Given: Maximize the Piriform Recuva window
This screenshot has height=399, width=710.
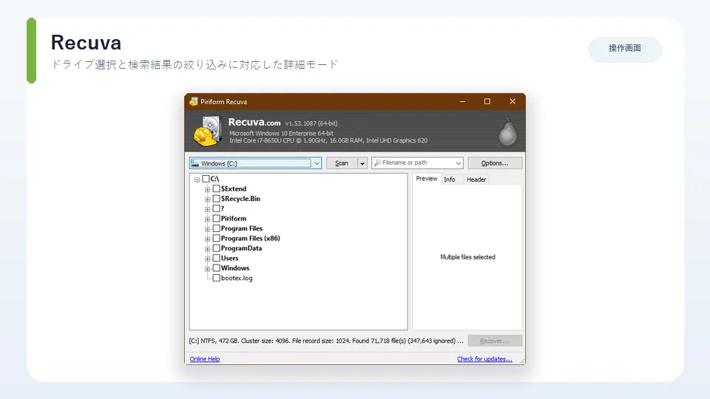Looking at the screenshot, I should (x=487, y=102).
